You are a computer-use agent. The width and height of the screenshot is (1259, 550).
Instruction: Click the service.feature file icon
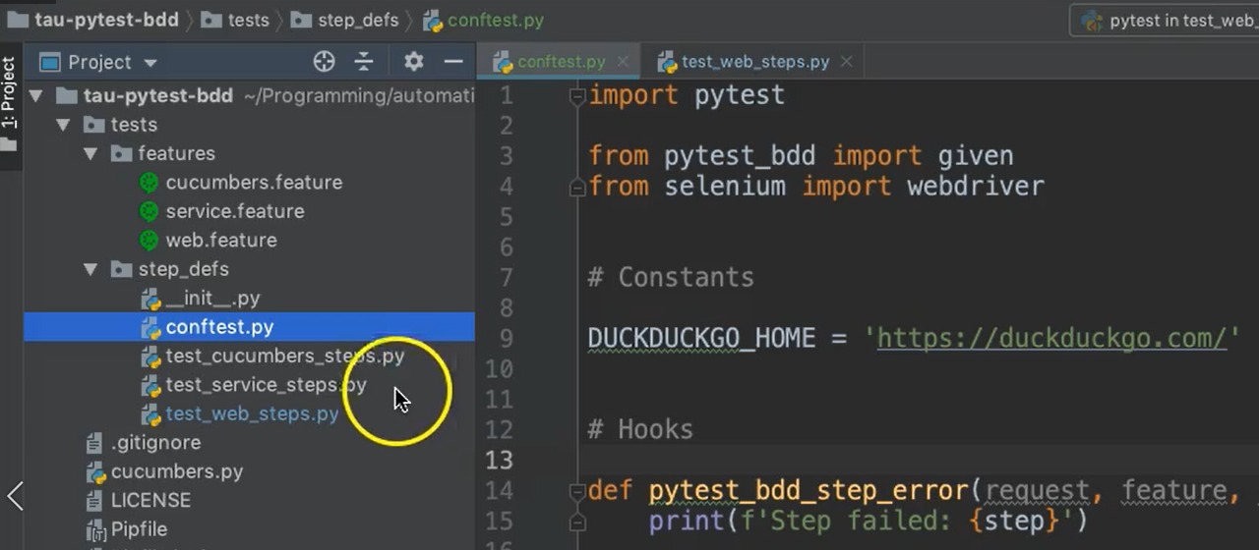point(149,211)
